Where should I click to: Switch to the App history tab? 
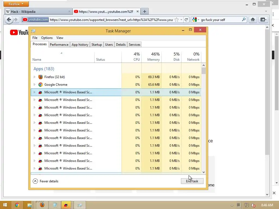pos(80,45)
